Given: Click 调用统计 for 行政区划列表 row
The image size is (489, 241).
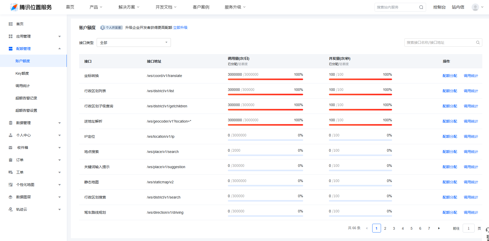Looking at the screenshot, I should coord(471,91).
